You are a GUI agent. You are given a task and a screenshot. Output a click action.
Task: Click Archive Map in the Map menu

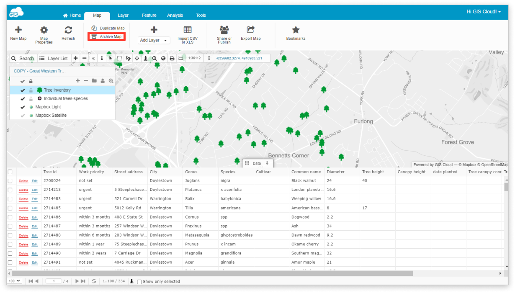point(106,37)
